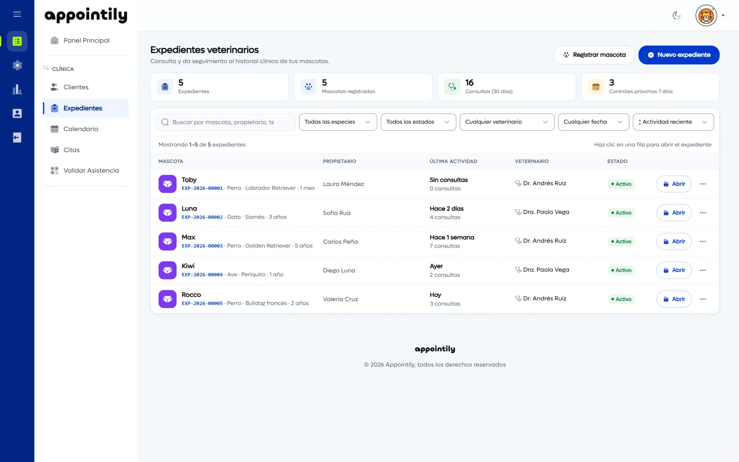The height and width of the screenshot is (462, 739).
Task: Expand the Todos los estados filter
Action: [x=418, y=122]
